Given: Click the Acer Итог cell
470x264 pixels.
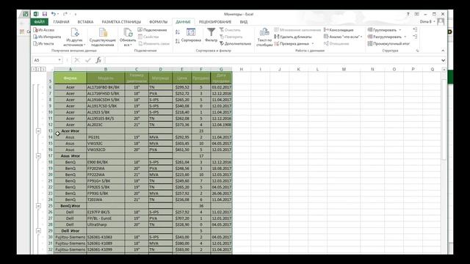Looking at the screenshot, I should (x=70, y=131).
